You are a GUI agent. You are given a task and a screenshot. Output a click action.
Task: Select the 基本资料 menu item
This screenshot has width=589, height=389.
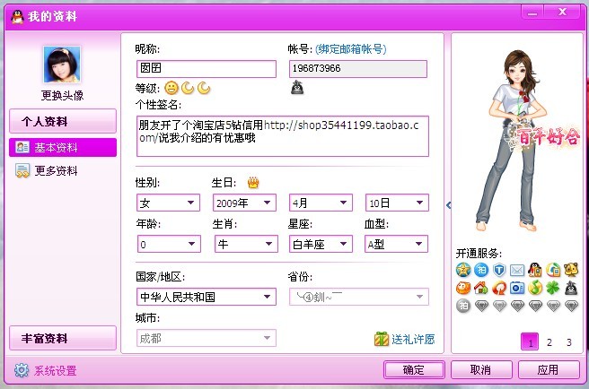click(x=63, y=147)
